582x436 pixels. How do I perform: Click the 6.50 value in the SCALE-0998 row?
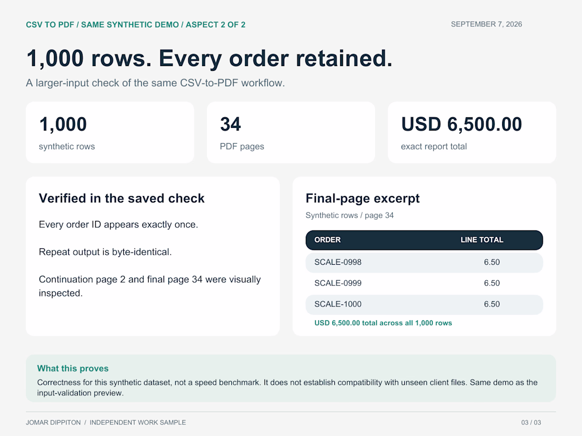tap(492, 262)
